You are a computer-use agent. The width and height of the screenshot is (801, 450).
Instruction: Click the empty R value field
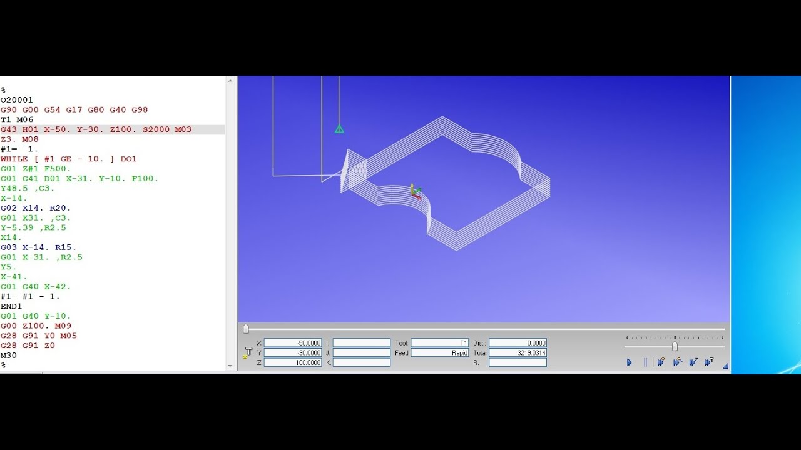[x=518, y=362]
